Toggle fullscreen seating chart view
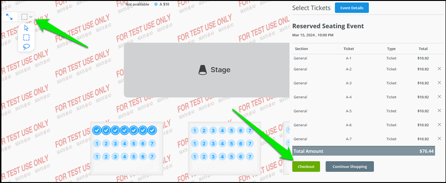446x183 pixels. [x=9, y=17]
